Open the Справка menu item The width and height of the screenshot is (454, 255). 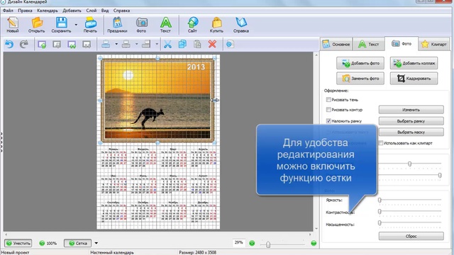(x=121, y=11)
